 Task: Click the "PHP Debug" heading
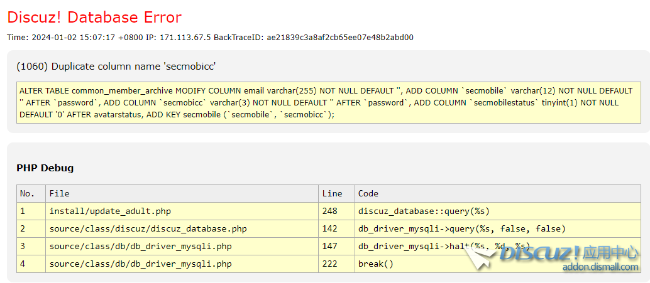tap(45, 168)
